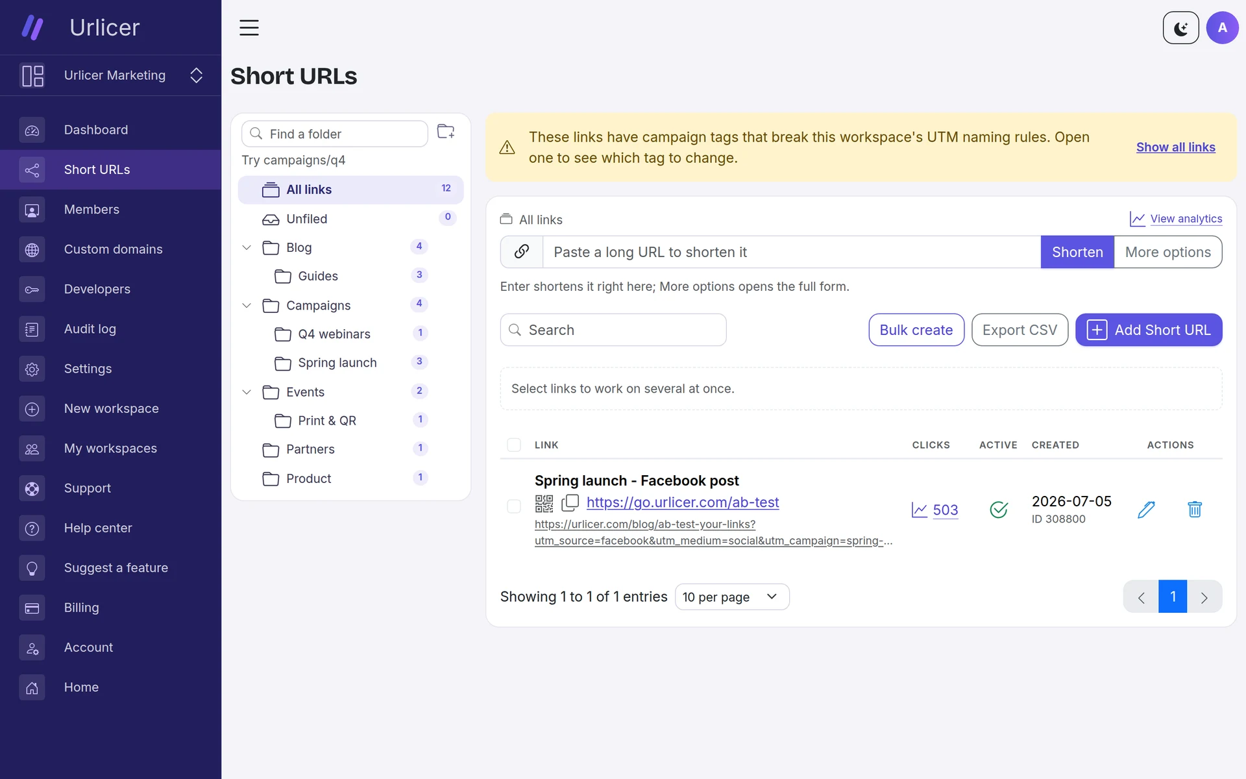Open the Audit log page
1246x779 pixels.
coord(110,329)
